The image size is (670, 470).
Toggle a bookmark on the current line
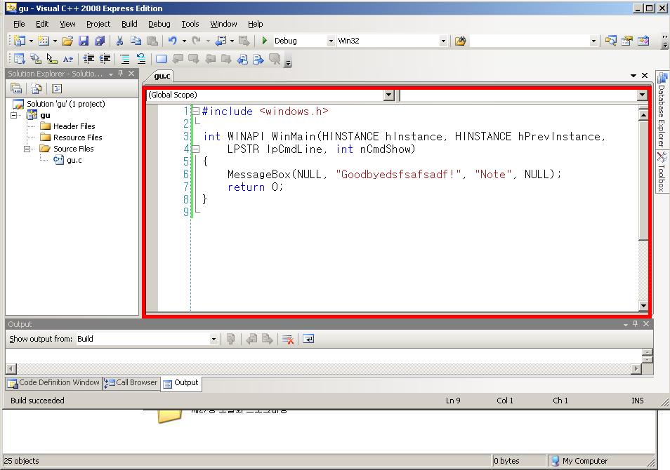coord(162,59)
